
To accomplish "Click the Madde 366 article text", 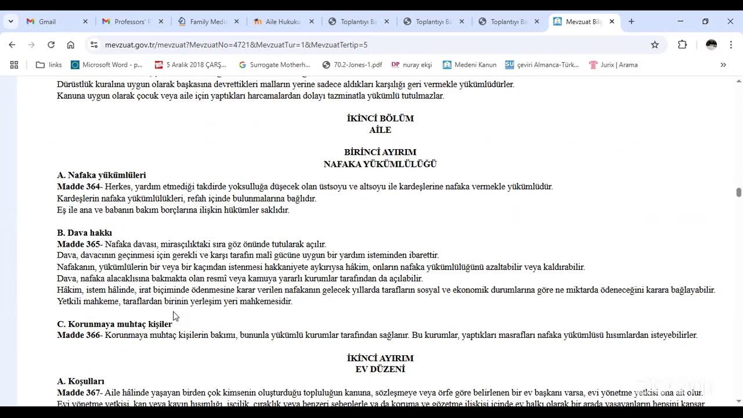I will [377, 336].
